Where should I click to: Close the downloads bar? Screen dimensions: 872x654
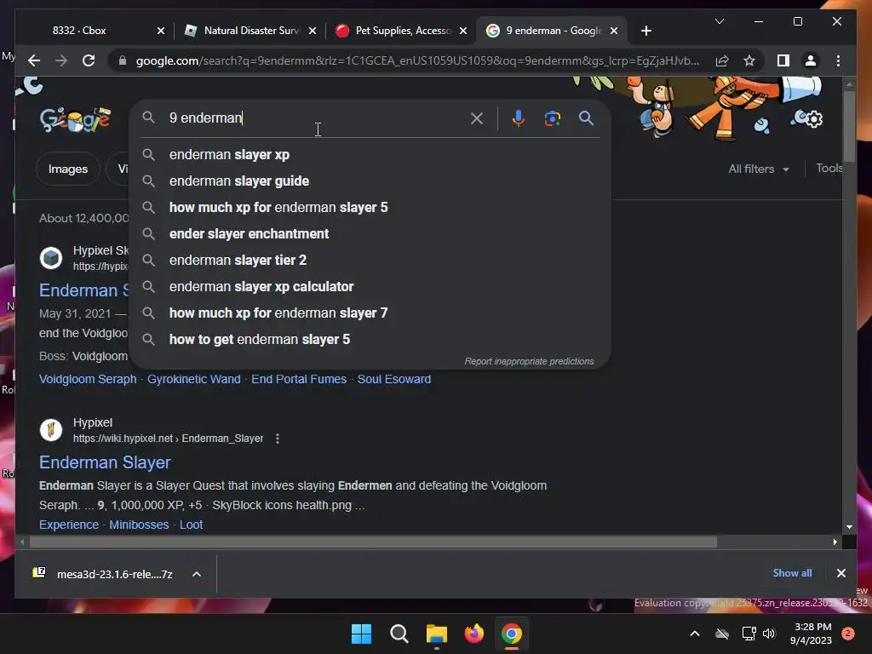(x=840, y=573)
